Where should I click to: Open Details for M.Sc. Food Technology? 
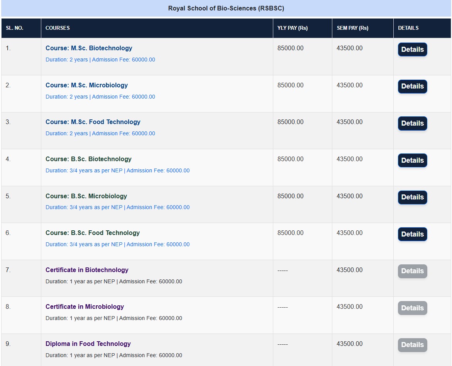point(412,123)
